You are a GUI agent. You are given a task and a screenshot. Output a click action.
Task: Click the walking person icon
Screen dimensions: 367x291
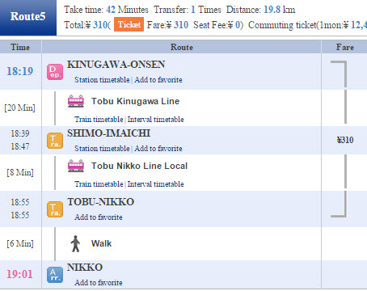(x=75, y=244)
